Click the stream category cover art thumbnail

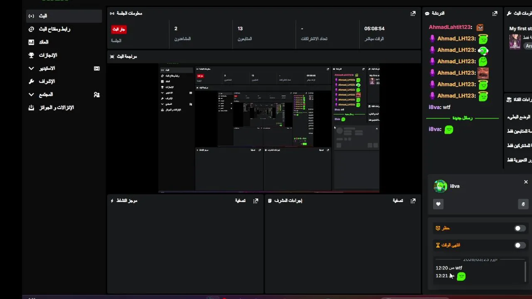click(515, 42)
